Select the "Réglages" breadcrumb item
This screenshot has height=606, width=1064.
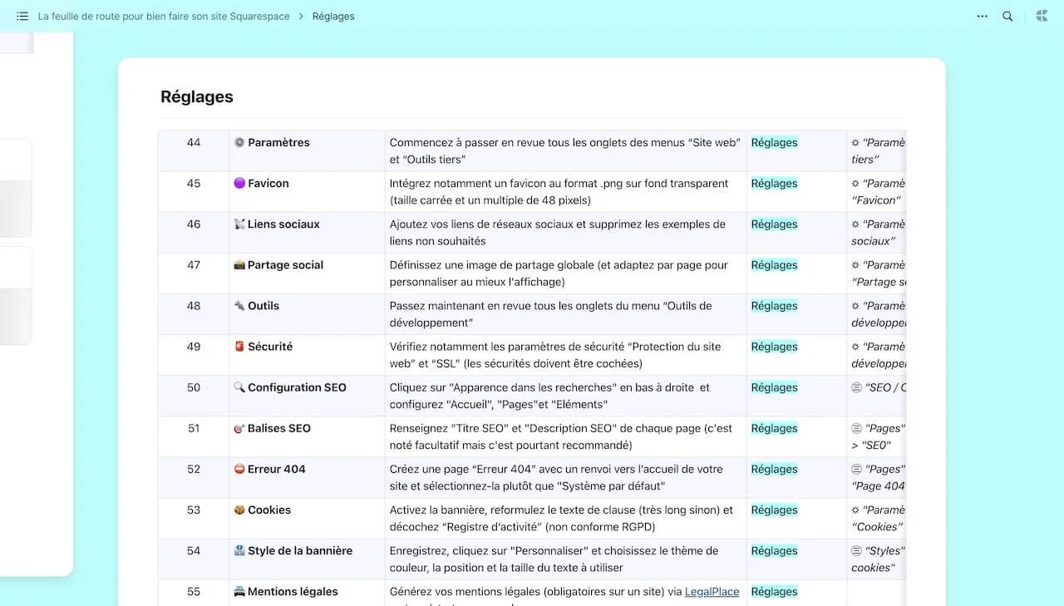click(333, 16)
